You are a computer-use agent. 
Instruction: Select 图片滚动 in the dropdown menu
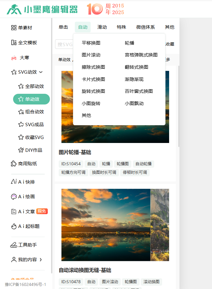(91, 55)
